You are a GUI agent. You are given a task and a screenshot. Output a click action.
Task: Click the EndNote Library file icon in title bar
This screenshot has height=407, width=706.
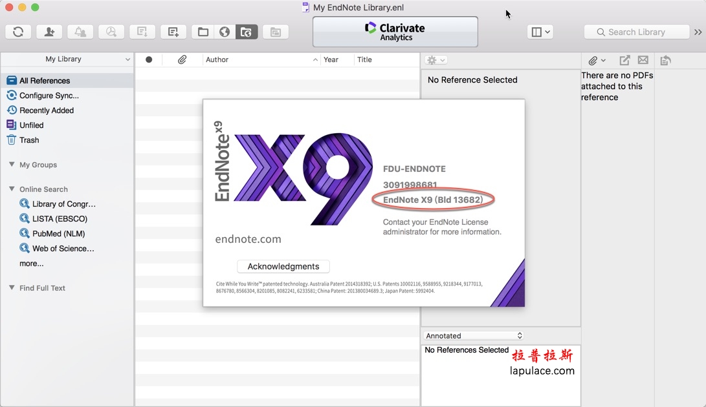[x=305, y=7]
